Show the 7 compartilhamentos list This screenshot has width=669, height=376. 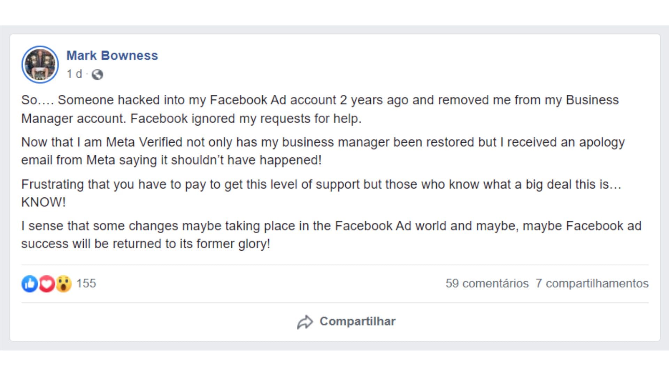[592, 283]
